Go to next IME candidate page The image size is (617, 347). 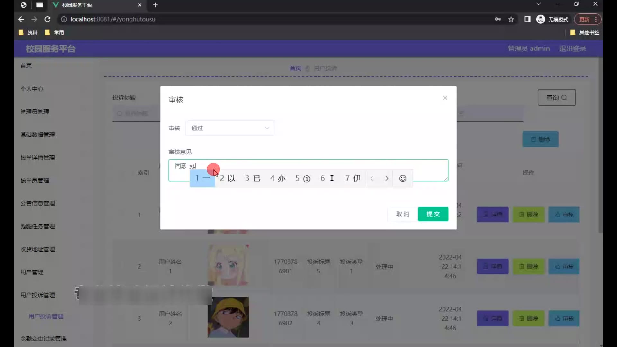coord(387,178)
